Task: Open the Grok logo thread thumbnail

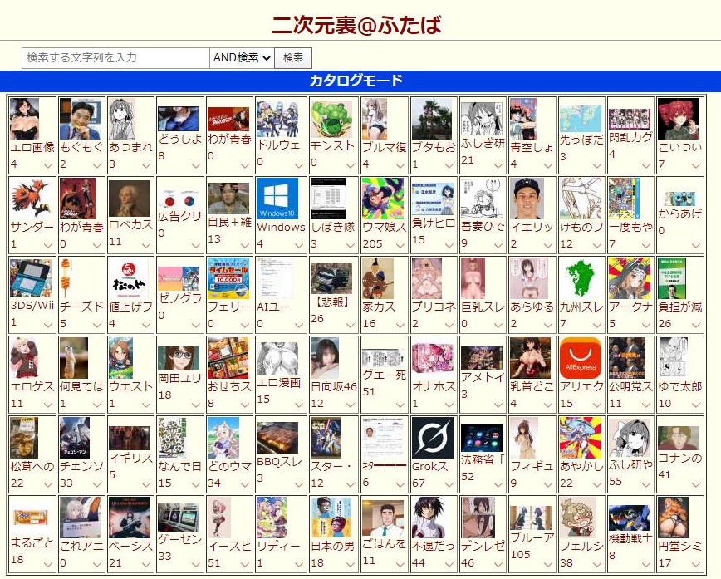Action: [432, 437]
